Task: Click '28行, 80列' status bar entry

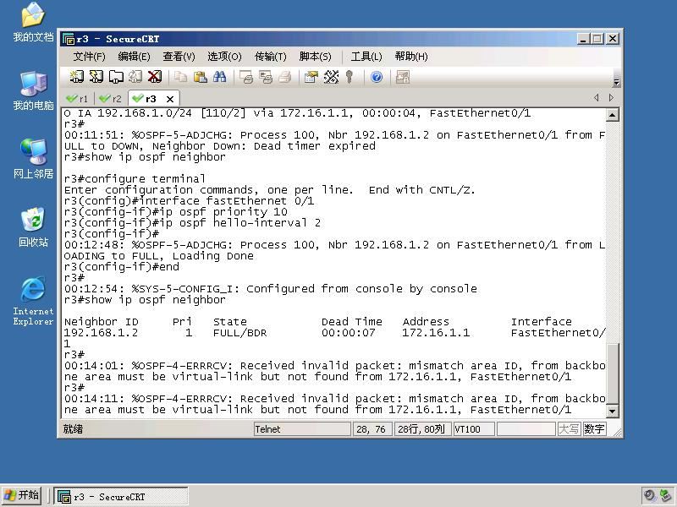Action: tap(422, 429)
